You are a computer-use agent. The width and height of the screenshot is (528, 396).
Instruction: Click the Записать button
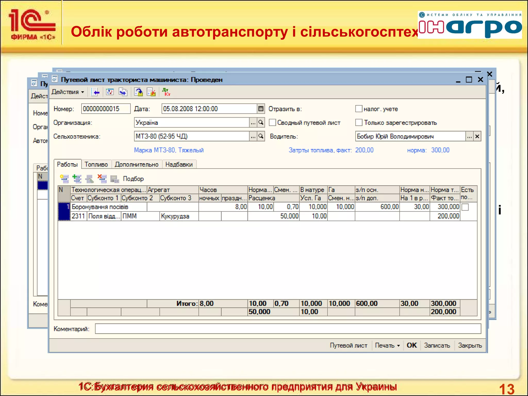[x=437, y=345]
